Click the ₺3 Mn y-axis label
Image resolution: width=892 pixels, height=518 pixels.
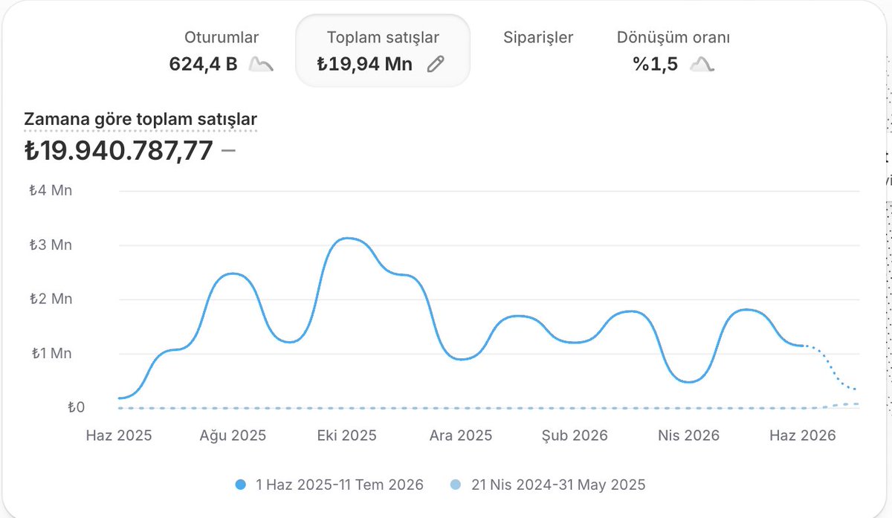coord(51,245)
